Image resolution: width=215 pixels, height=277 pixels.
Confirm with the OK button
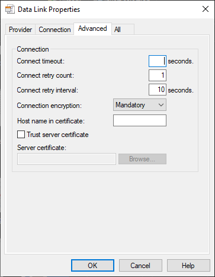(x=92, y=266)
